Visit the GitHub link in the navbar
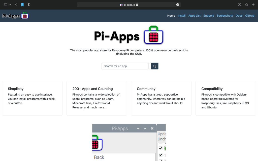 click(250, 16)
